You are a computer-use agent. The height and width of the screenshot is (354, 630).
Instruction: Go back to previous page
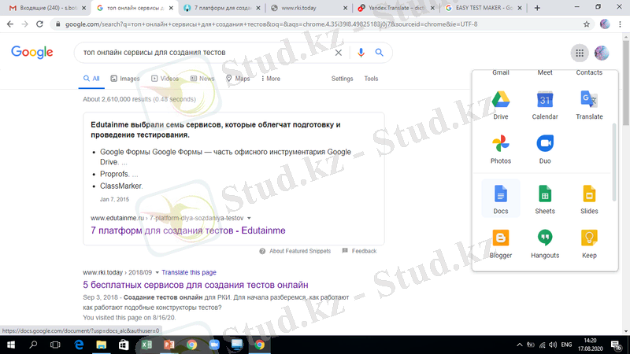pos(10,24)
